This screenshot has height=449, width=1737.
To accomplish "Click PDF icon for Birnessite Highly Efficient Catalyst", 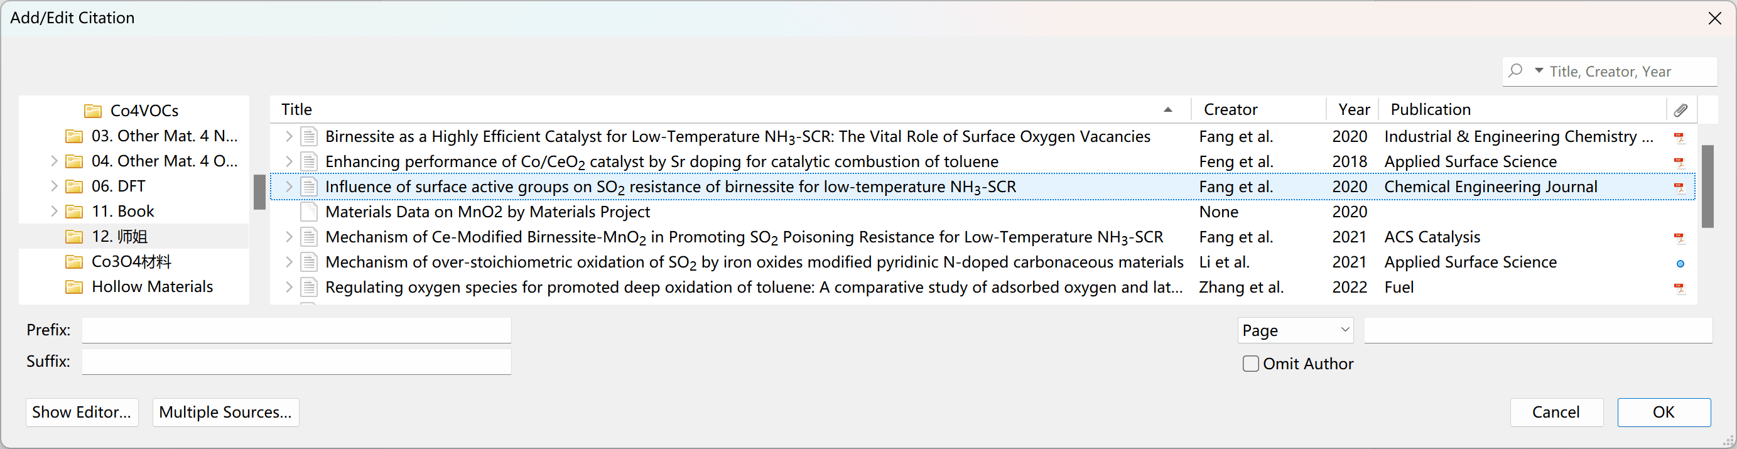I will coord(1679,138).
